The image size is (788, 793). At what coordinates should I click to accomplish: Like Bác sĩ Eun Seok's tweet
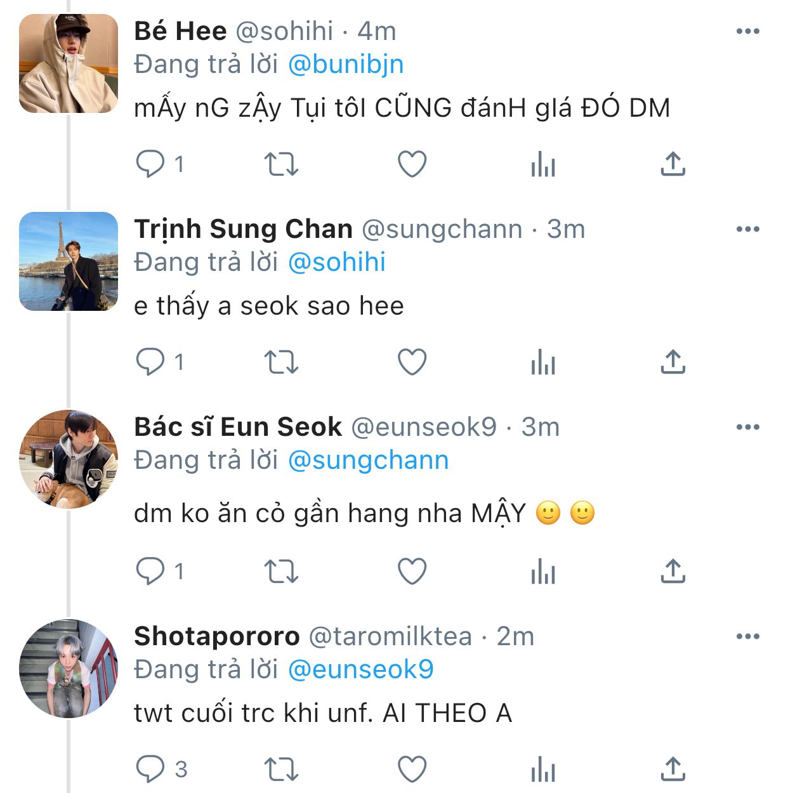412,572
